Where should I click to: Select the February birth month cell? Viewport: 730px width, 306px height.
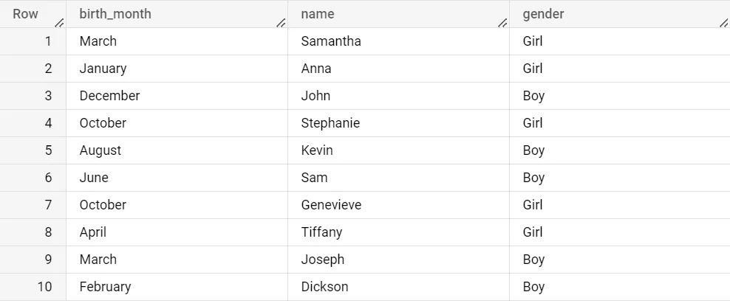pyautogui.click(x=105, y=287)
